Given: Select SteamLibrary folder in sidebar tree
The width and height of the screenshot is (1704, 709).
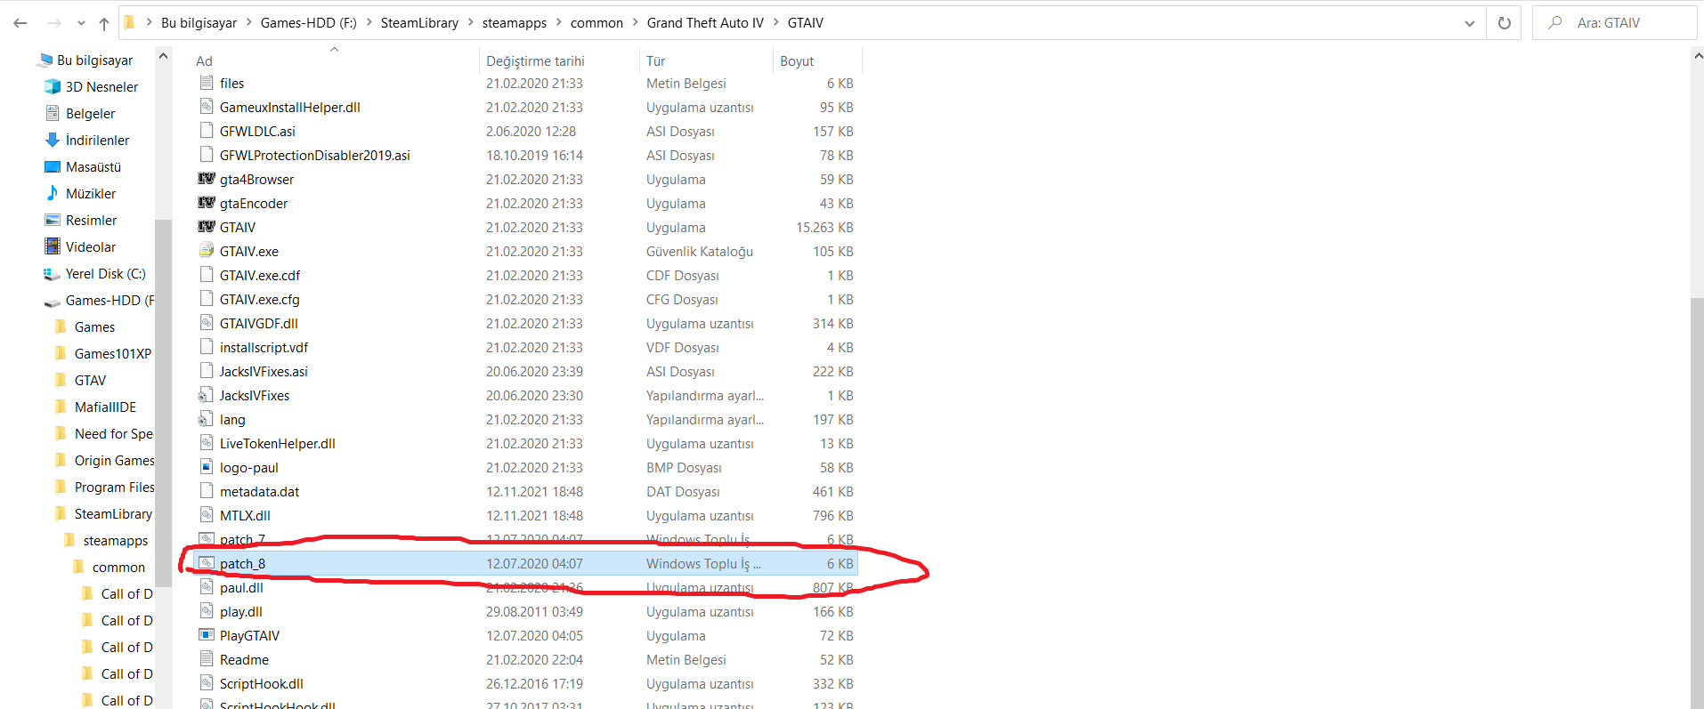Looking at the screenshot, I should pyautogui.click(x=113, y=514).
